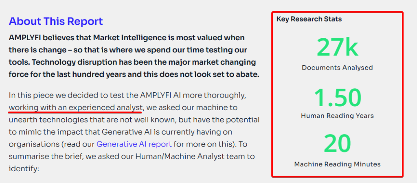This screenshot has height=183, width=417.
Task: Click the 1.50 reading years figure
Action: pos(337,98)
